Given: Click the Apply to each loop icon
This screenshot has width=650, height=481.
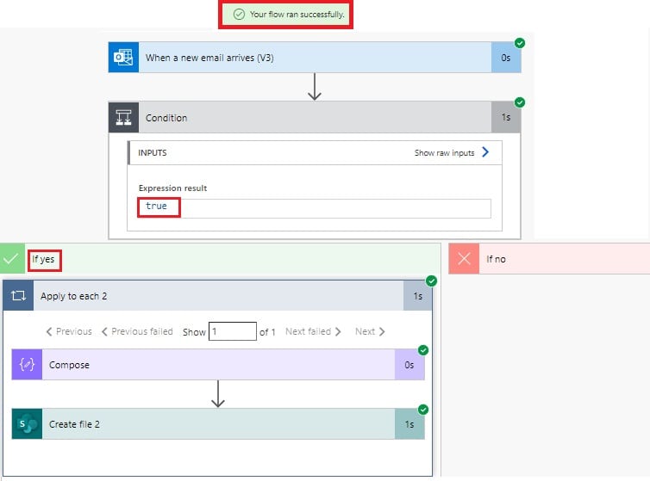Looking at the screenshot, I should click(x=18, y=295).
